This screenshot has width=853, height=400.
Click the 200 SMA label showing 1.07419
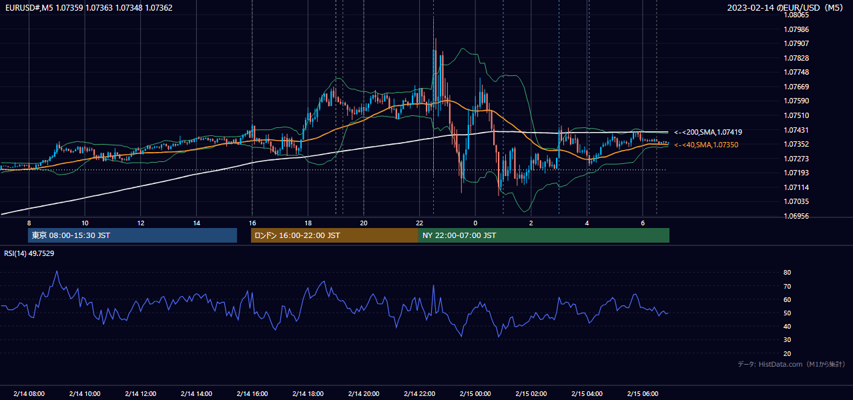coord(707,133)
